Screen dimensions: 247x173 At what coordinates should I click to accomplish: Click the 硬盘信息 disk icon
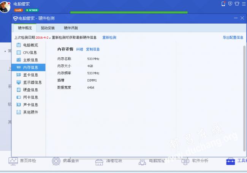point(19,90)
